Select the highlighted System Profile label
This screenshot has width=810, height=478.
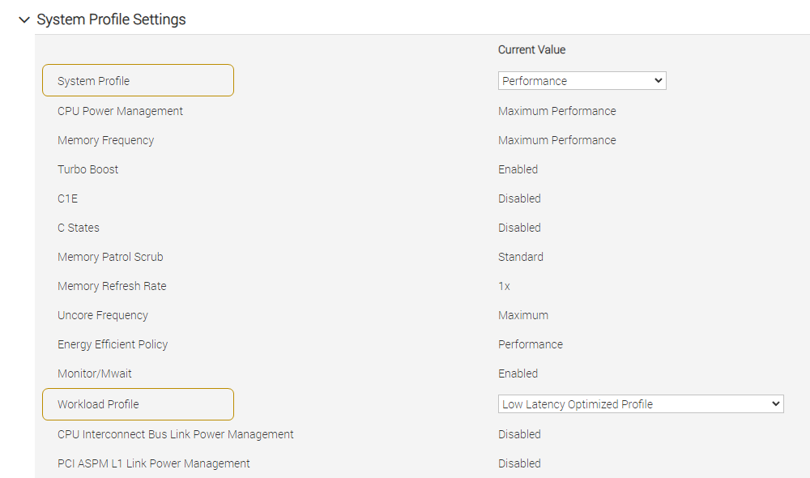tap(138, 81)
